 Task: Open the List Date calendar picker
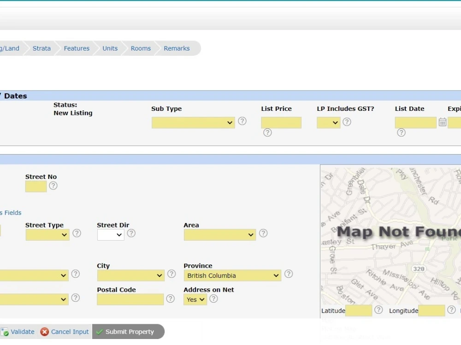(443, 122)
